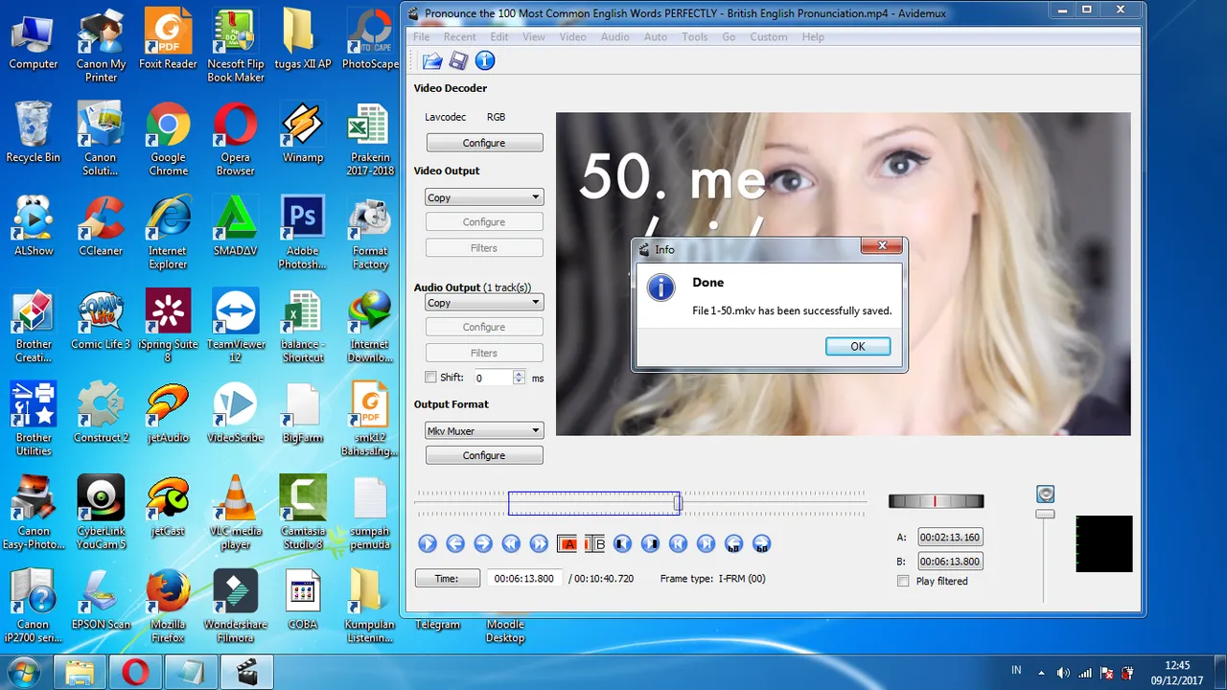Image resolution: width=1227 pixels, height=690 pixels.
Task: Enable the Play filtered checkbox
Action: pyautogui.click(x=903, y=581)
